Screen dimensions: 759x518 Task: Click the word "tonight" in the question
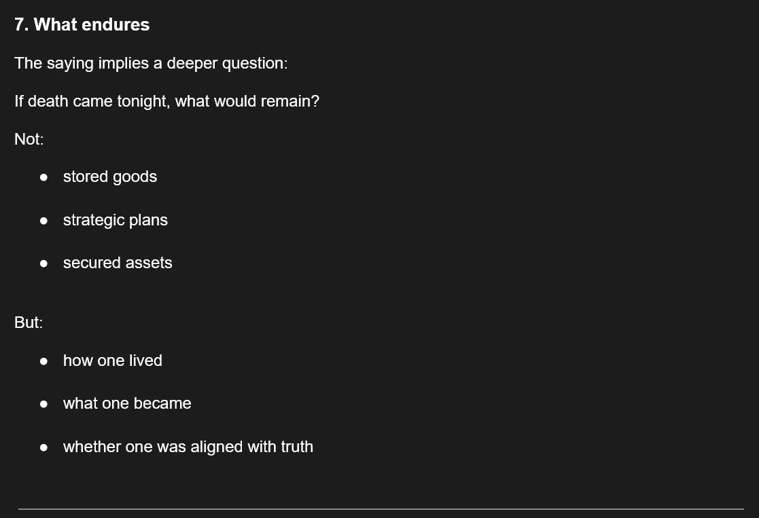(x=145, y=102)
